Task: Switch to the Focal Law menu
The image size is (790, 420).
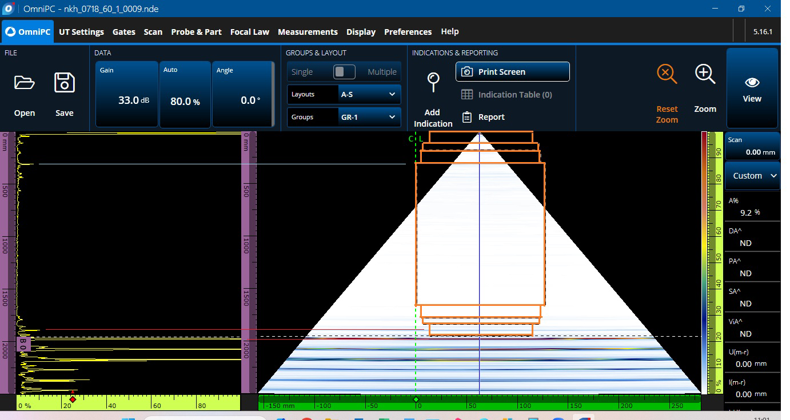Action: pos(249,32)
